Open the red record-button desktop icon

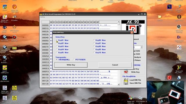pos(14,37)
